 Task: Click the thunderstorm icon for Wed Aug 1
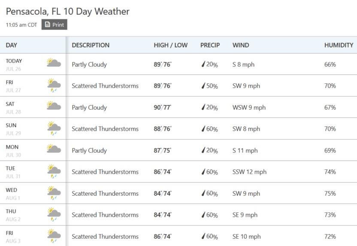pyautogui.click(x=54, y=193)
